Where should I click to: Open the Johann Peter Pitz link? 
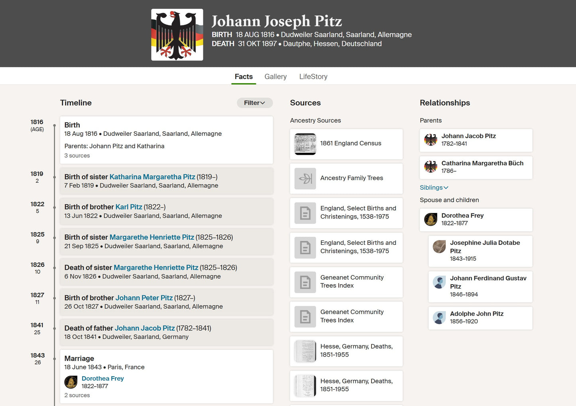pyautogui.click(x=144, y=298)
